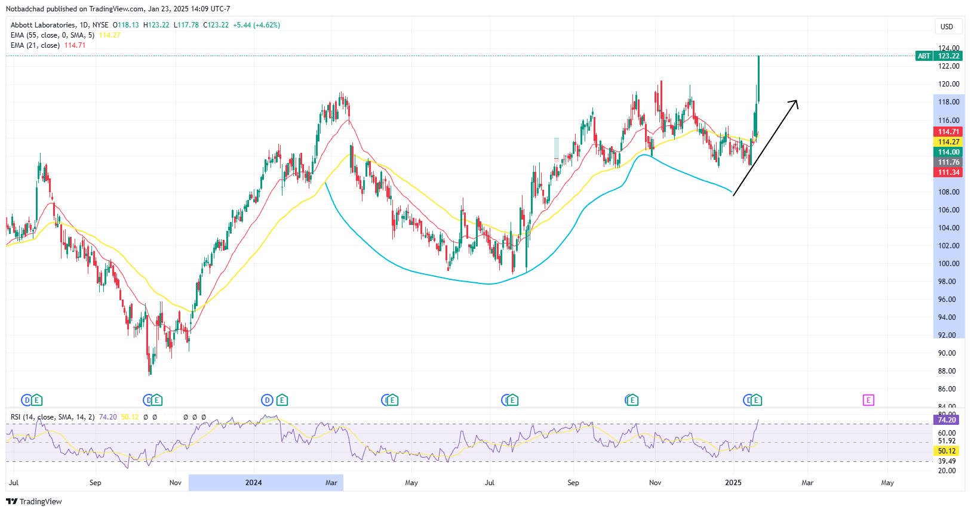The width and height of the screenshot is (971, 512).
Task: Click the EMA (55, close, 0, SMA, 5) legend
Action: [x=53, y=35]
